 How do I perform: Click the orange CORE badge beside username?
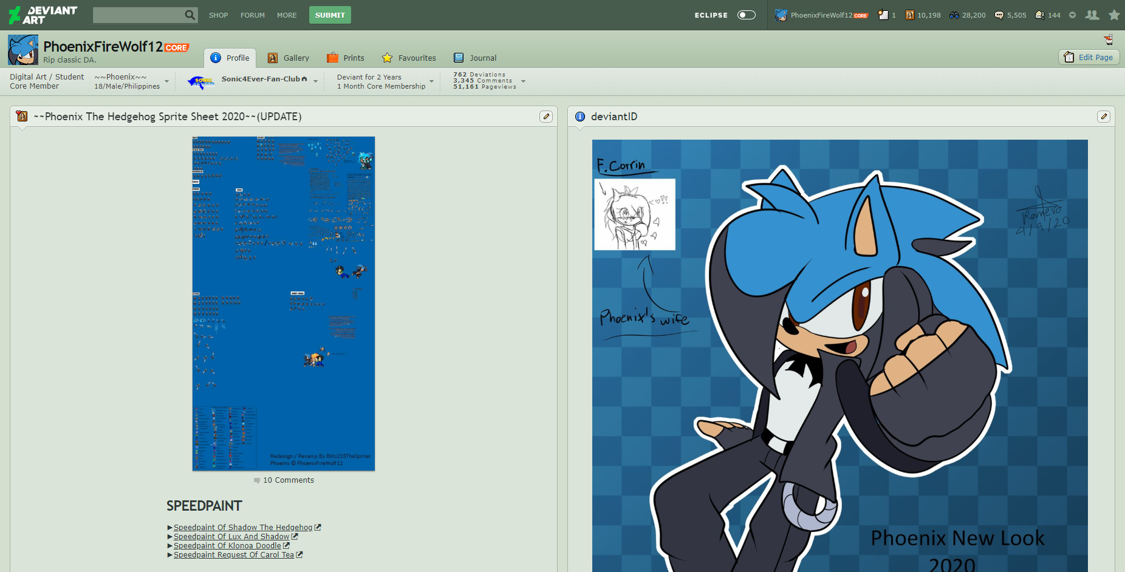(x=177, y=47)
